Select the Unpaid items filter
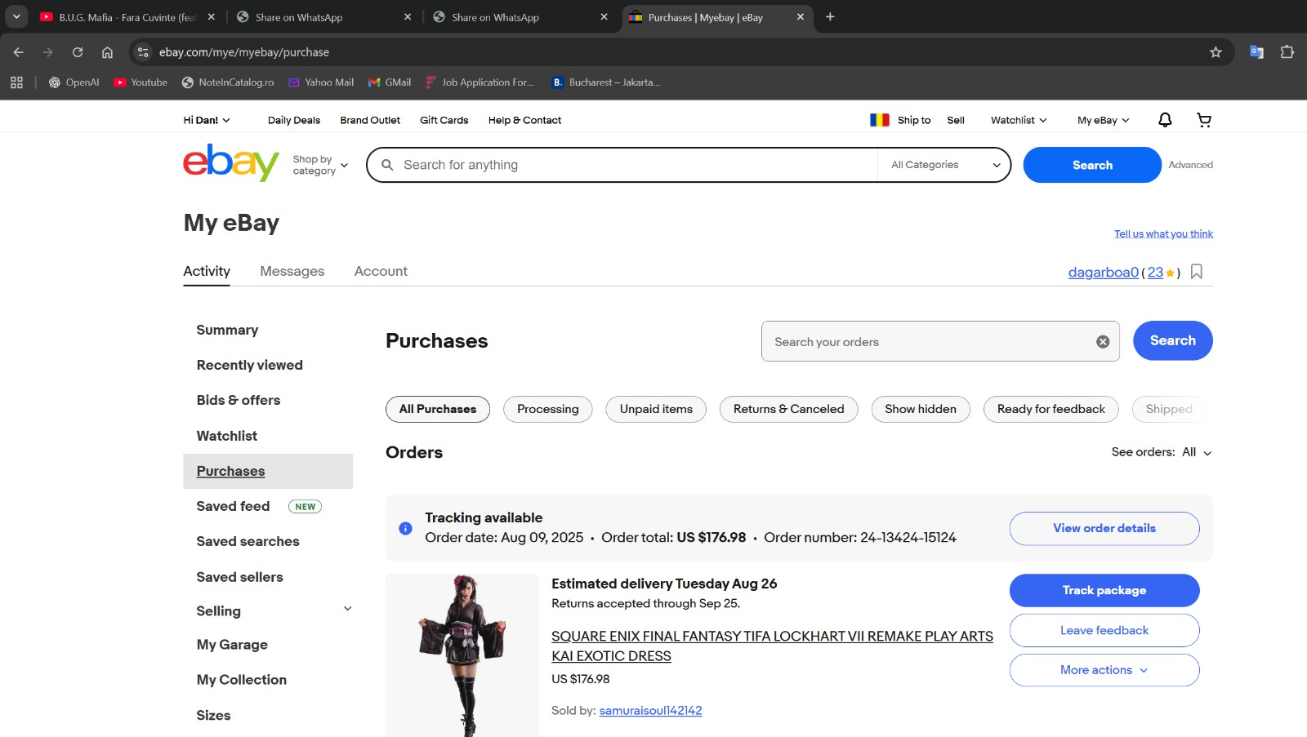The width and height of the screenshot is (1307, 737). (656, 409)
